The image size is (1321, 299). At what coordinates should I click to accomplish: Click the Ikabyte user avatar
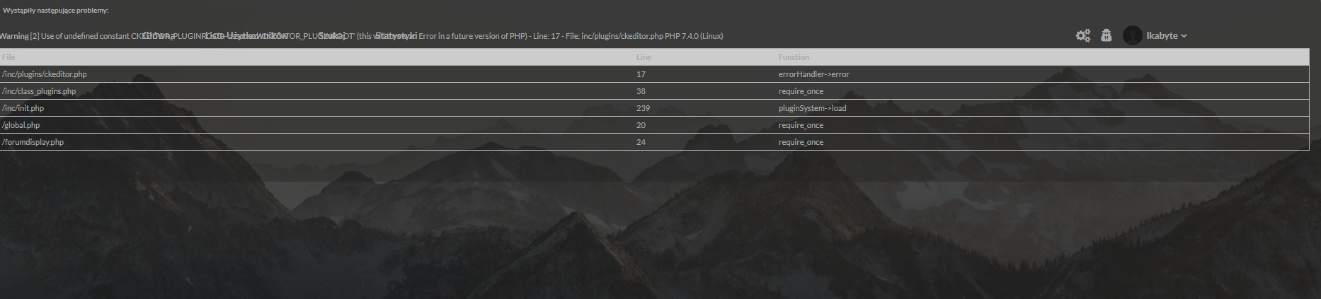point(1132,35)
